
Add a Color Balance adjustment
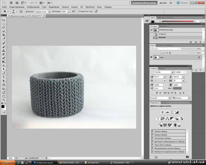point(167,119)
